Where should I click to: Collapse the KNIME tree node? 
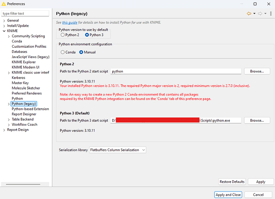tap(4, 31)
